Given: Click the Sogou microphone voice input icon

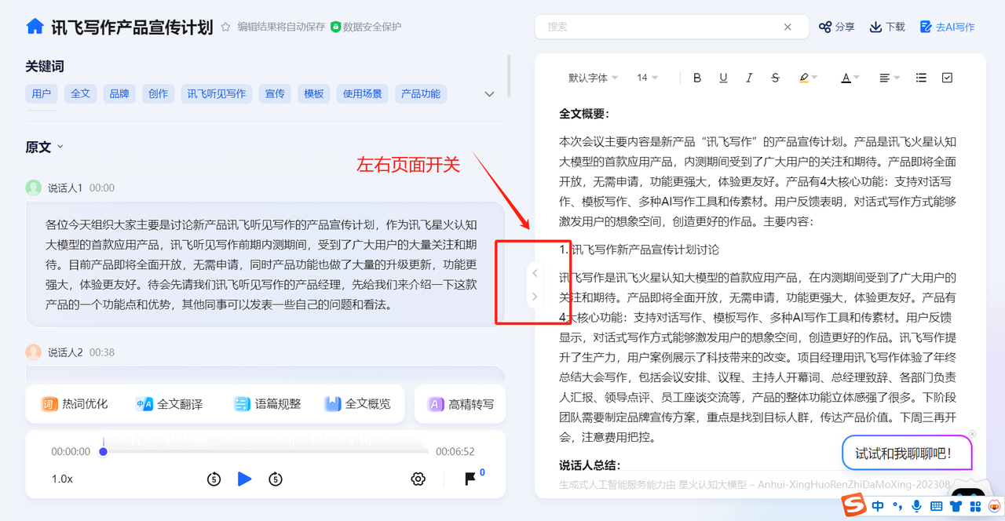Looking at the screenshot, I should [x=916, y=507].
